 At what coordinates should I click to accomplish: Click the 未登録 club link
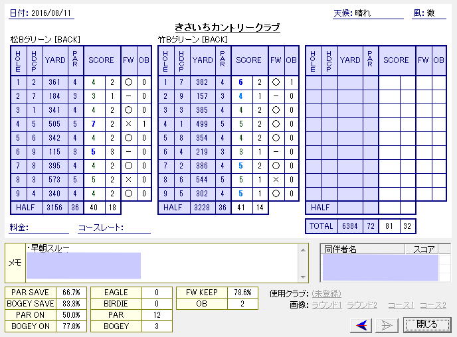pos(326,294)
